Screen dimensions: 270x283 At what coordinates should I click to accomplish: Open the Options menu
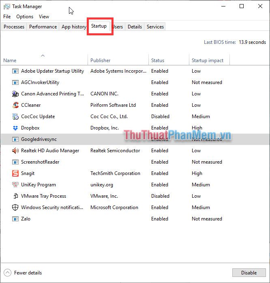[25, 17]
